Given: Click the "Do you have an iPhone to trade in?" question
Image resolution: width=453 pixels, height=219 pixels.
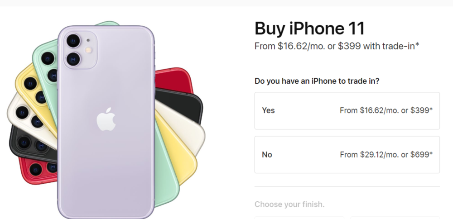Looking at the screenshot, I should pyautogui.click(x=317, y=81).
